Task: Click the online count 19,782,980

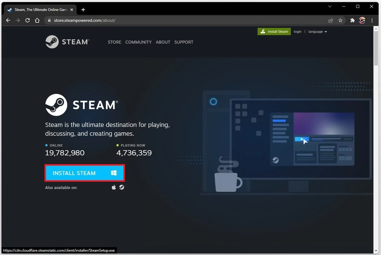Action: click(65, 153)
